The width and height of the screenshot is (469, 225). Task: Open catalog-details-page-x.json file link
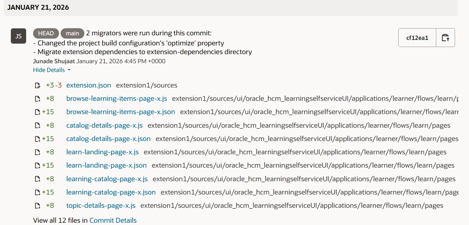tap(108, 139)
